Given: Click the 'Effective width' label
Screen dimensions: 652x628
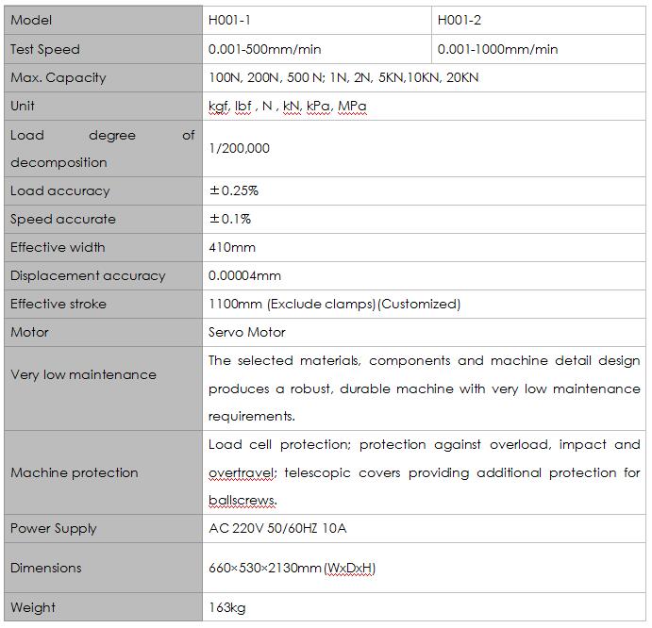Looking at the screenshot, I should click(x=58, y=247).
